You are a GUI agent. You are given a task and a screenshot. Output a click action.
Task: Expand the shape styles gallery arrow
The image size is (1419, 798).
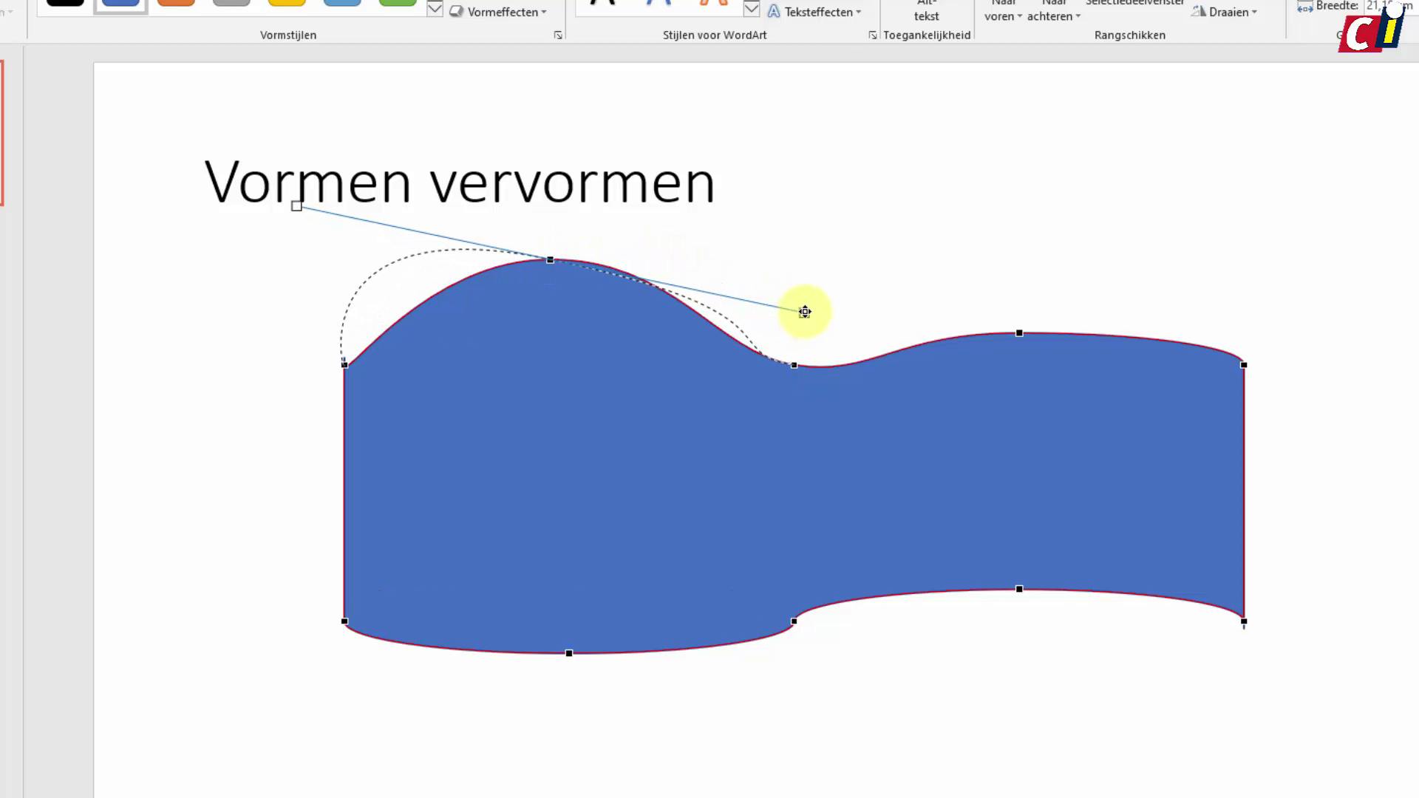pyautogui.click(x=435, y=9)
